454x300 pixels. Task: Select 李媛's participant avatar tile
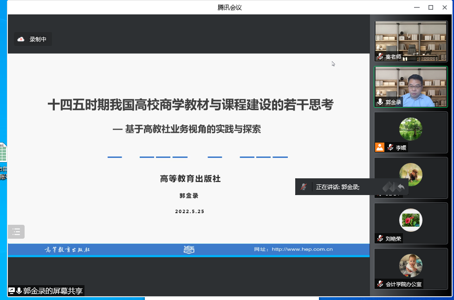click(411, 130)
